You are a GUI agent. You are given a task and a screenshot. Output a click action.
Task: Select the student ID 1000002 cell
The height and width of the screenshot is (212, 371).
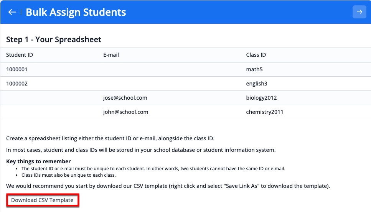[17, 84]
